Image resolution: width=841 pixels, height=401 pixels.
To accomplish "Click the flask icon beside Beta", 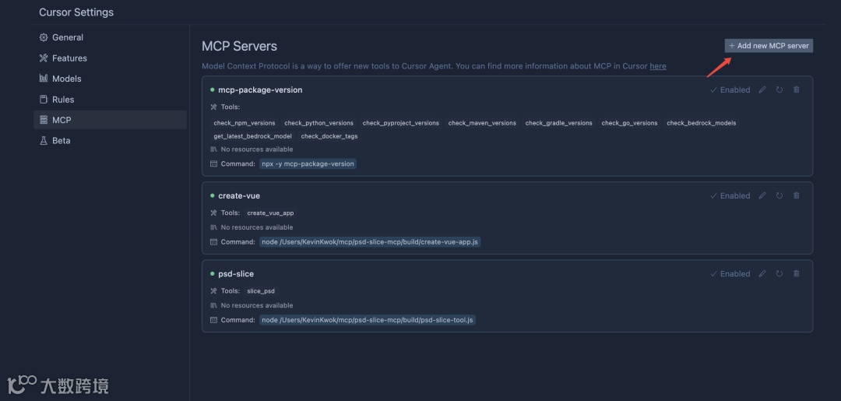I will [x=44, y=140].
